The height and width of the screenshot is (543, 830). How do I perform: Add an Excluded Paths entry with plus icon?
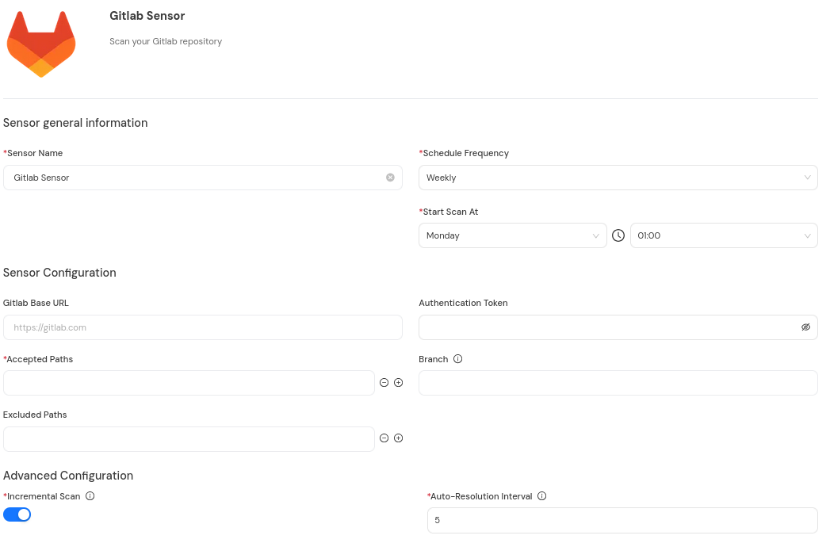click(x=399, y=438)
